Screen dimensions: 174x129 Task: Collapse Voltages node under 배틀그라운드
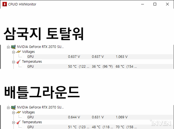coord(14,113)
